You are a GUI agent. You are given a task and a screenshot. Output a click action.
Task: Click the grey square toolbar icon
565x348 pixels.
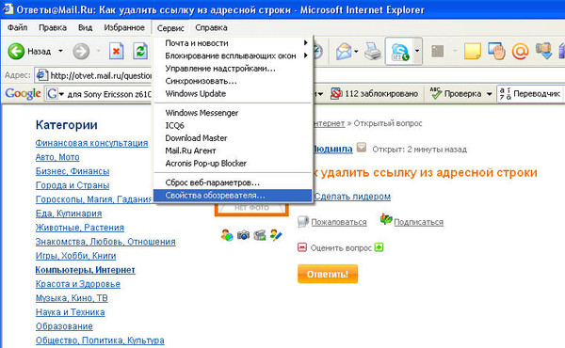click(438, 51)
